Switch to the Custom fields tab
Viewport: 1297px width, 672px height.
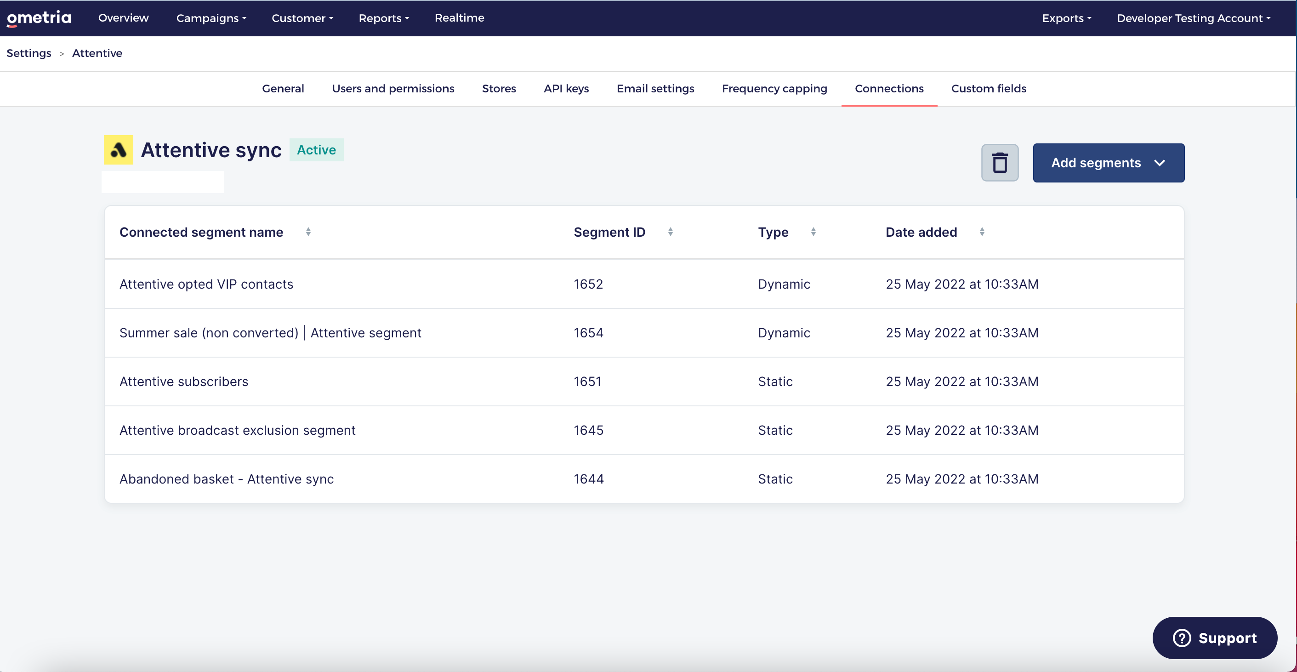click(x=988, y=89)
